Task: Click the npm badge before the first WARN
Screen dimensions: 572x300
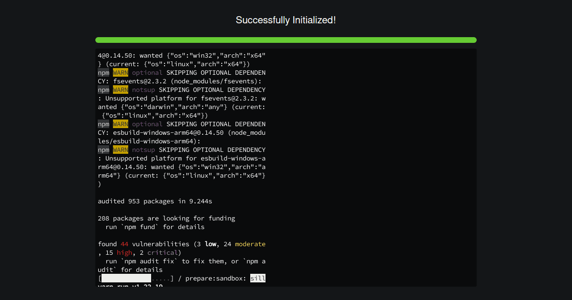Action: click(103, 72)
